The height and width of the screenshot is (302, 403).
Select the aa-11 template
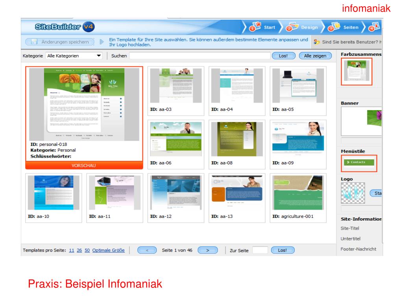click(115, 198)
